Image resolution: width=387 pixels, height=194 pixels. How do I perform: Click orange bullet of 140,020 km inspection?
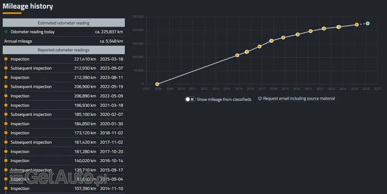point(6,161)
